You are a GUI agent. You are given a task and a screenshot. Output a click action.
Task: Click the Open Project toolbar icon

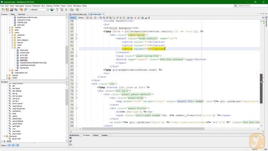pos(12,10)
